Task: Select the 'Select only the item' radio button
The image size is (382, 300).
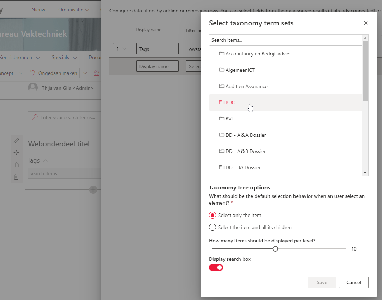Action: click(x=212, y=215)
